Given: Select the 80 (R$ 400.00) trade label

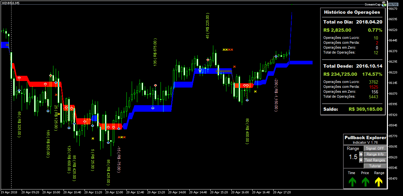Looking at the screenshot, I should click(x=247, y=131).
